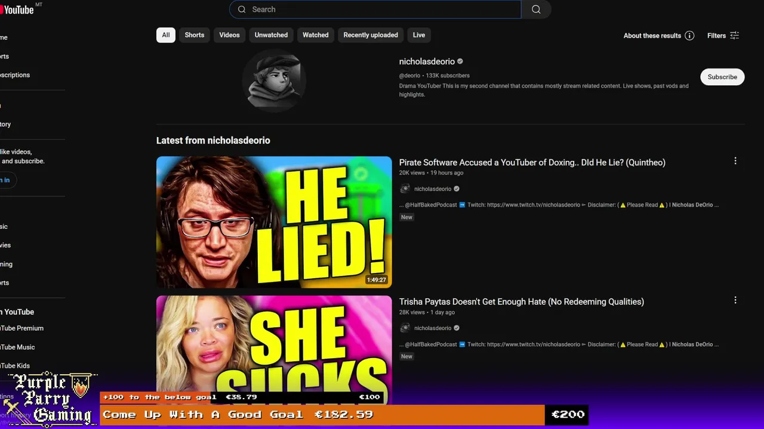Open Pirate Software Accused a YouTuber video title

tap(532, 162)
